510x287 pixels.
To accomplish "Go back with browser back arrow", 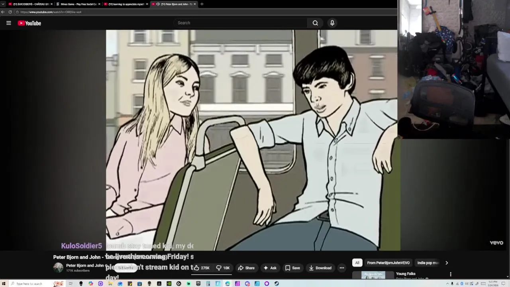I will click(x=3, y=12).
